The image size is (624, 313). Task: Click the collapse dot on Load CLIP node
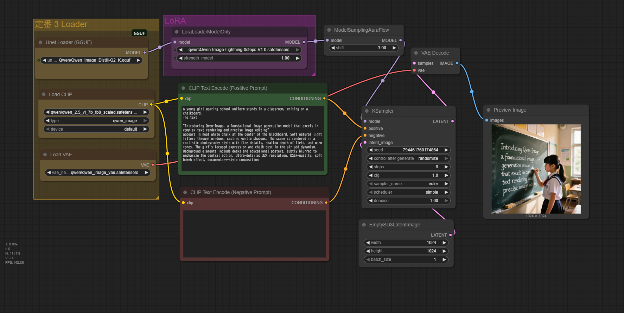pyautogui.click(x=44, y=94)
